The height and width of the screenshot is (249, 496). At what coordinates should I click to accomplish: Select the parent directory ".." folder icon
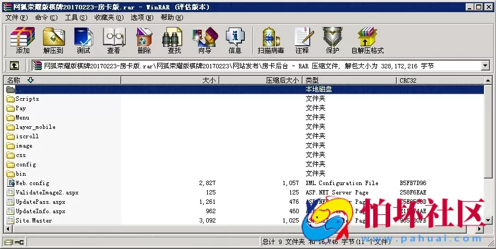coord(10,90)
